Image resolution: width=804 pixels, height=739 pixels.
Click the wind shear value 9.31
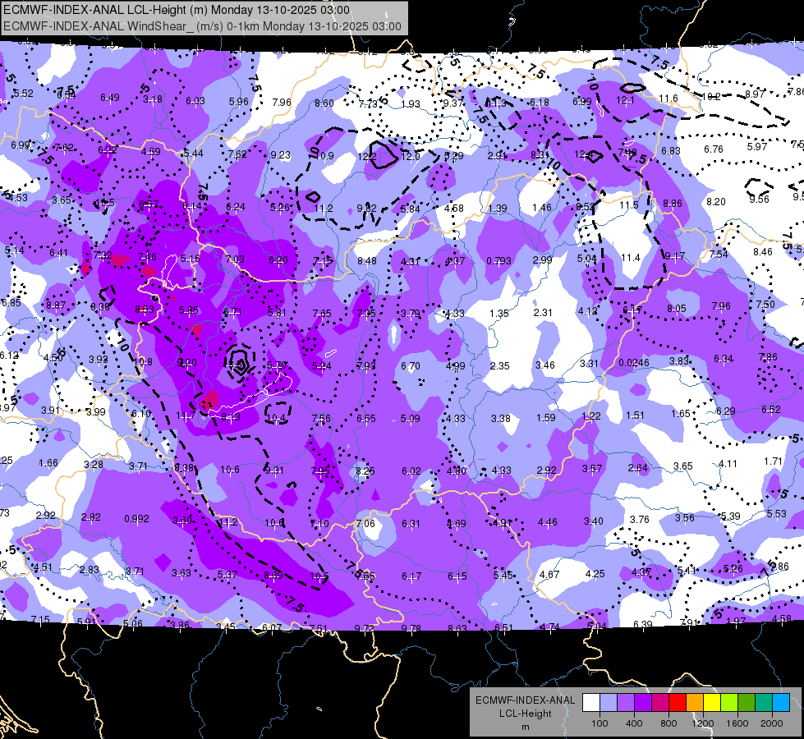pyautogui.click(x=273, y=470)
